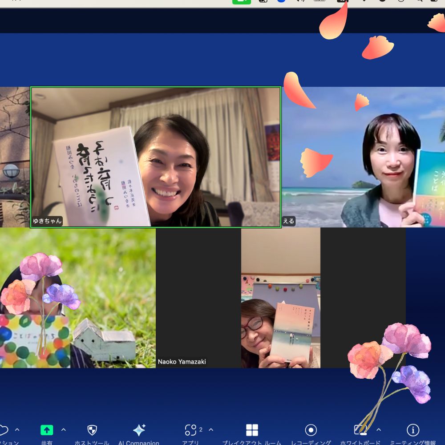Select the video tile with grass background
This screenshot has width=445, height=445.
coord(78,297)
